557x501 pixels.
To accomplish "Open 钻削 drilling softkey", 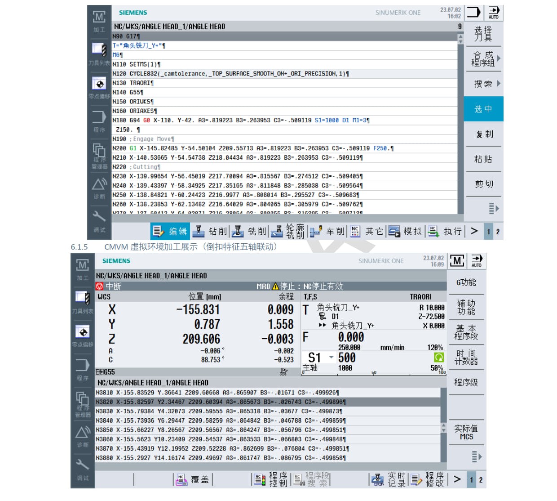I will [210, 231].
